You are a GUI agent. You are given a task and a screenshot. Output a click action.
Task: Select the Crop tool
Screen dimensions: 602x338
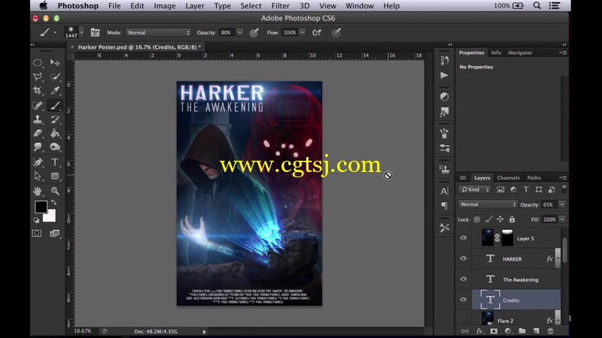(x=38, y=90)
